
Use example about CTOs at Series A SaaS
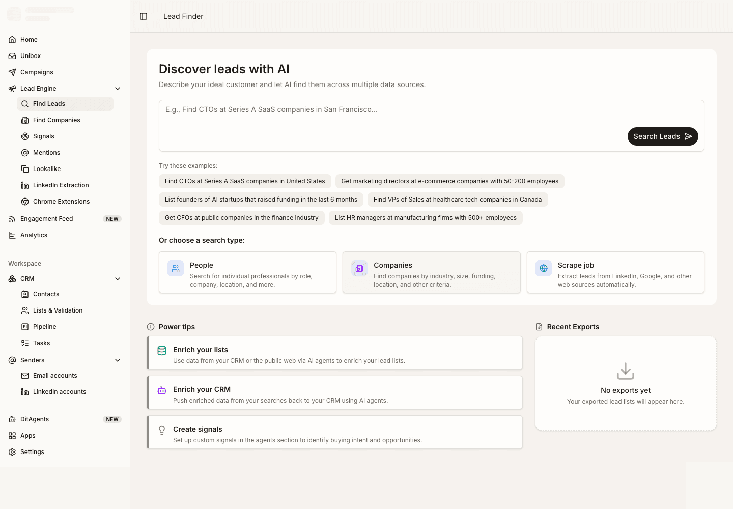click(x=245, y=181)
